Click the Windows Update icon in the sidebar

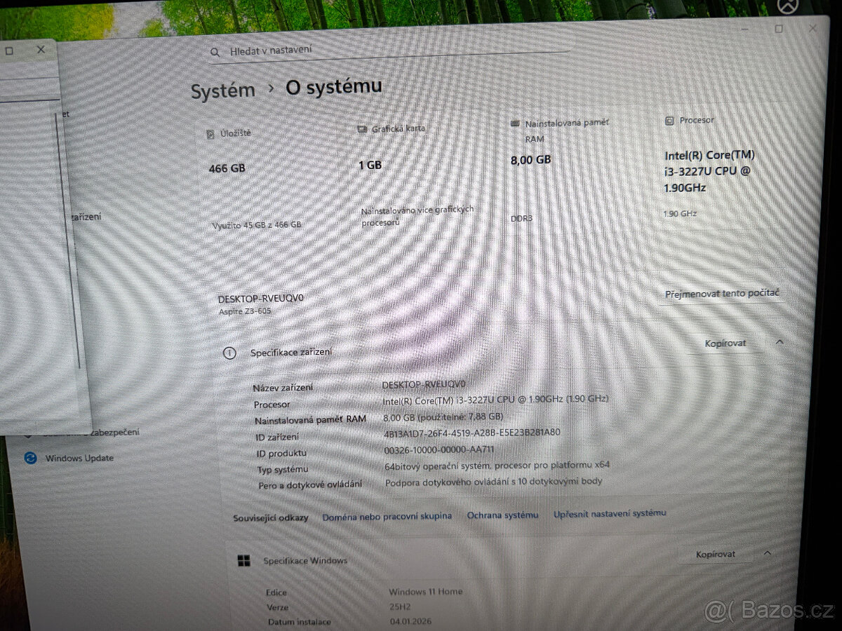[x=30, y=458]
